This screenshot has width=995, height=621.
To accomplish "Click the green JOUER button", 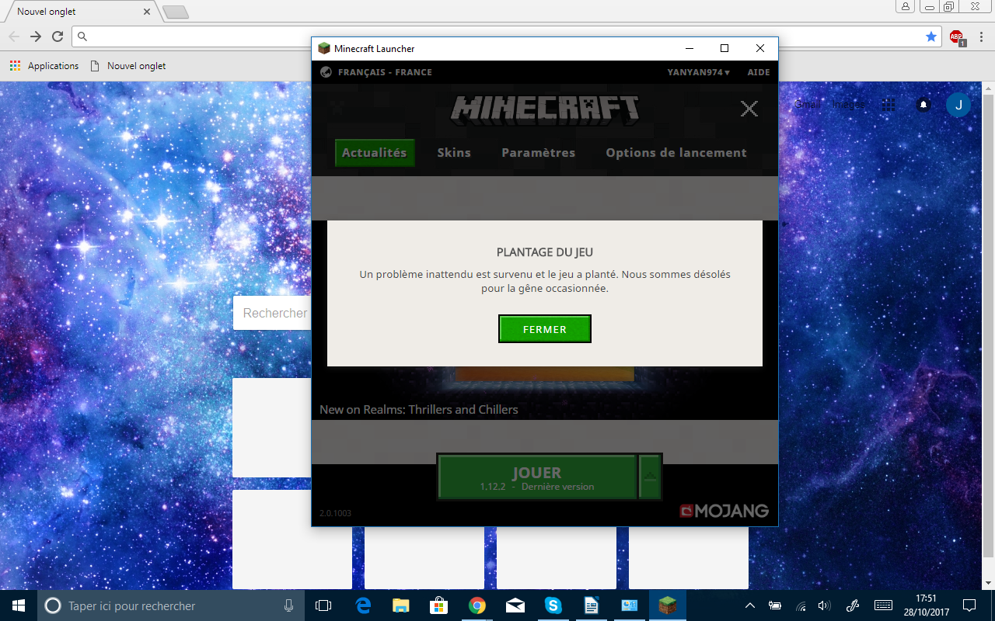I will point(537,477).
